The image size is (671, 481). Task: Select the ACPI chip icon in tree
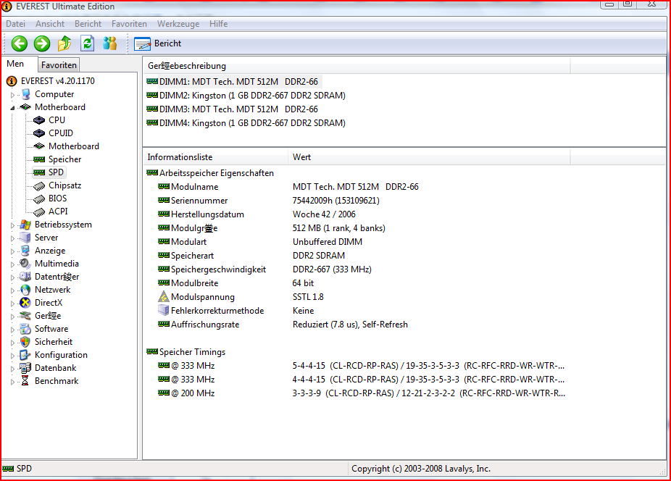[39, 212]
